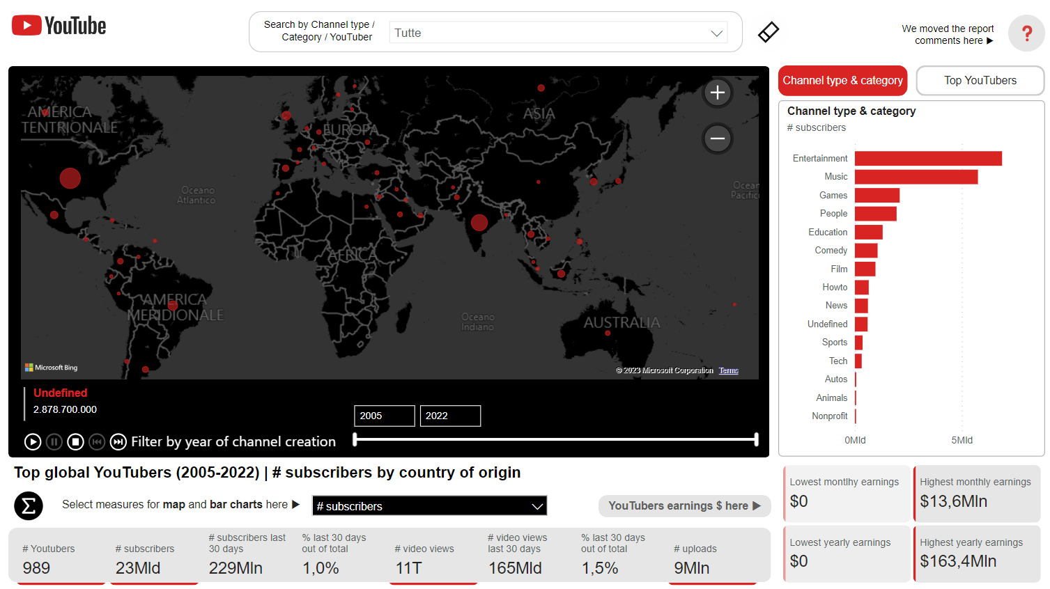Open the YouTubers earnings $ here button
Image resolution: width=1050 pixels, height=589 pixels.
tap(684, 506)
